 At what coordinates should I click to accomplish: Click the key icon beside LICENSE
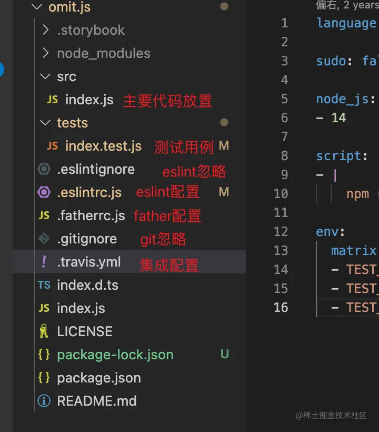pyautogui.click(x=44, y=331)
